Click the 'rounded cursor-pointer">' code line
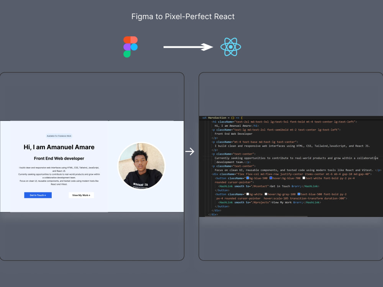This screenshot has width=383, height=287. coord(234,182)
